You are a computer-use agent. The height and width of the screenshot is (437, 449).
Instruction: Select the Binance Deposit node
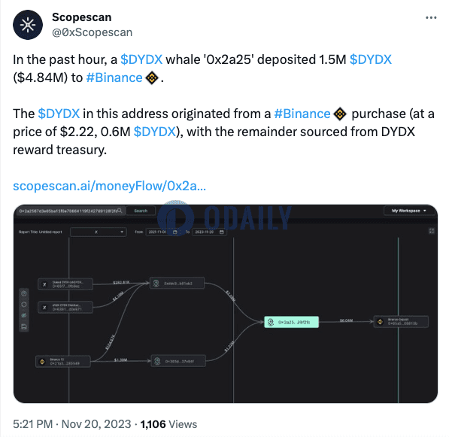(401, 322)
